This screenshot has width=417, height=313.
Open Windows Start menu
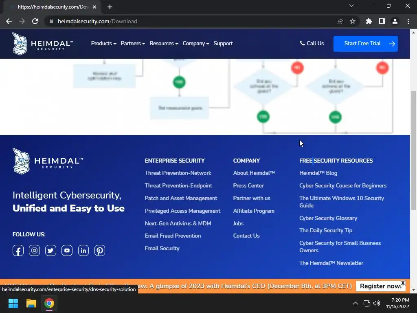[13, 303]
